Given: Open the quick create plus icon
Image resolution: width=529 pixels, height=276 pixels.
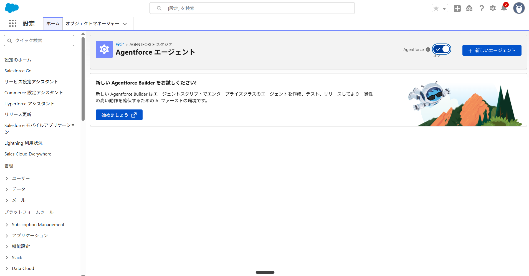Looking at the screenshot, I should (x=457, y=8).
